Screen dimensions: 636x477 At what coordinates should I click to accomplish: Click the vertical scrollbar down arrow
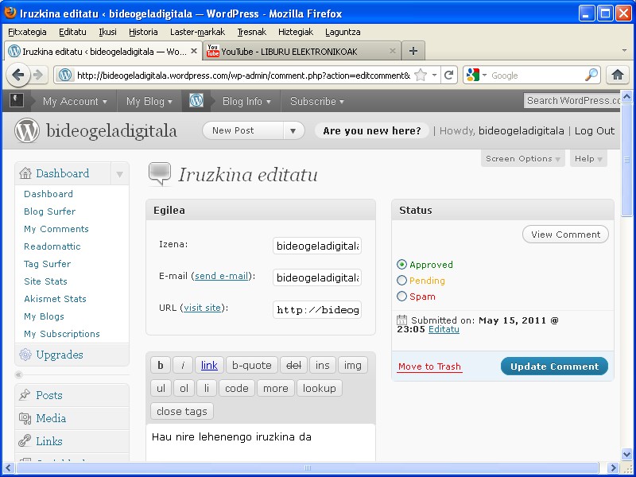pyautogui.click(x=626, y=454)
